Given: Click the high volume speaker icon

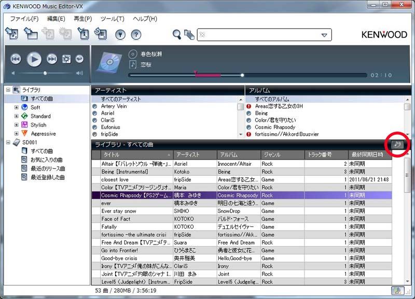Looking at the screenshot, I should 79,73.
